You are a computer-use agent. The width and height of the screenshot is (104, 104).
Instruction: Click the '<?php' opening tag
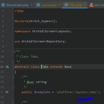point(19,11)
